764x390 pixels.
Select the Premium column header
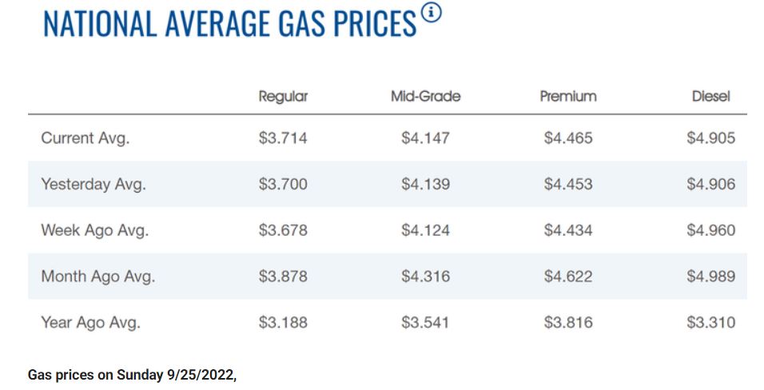pyautogui.click(x=568, y=97)
